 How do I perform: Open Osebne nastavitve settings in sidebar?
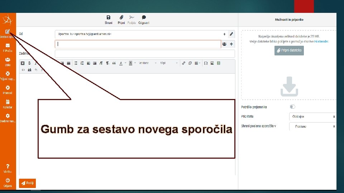[8, 118]
